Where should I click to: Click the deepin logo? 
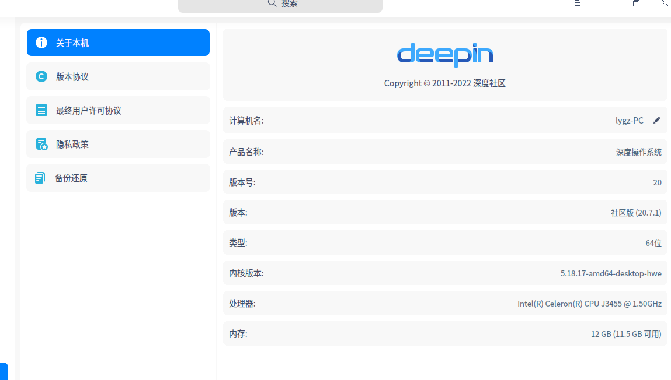tap(445, 55)
